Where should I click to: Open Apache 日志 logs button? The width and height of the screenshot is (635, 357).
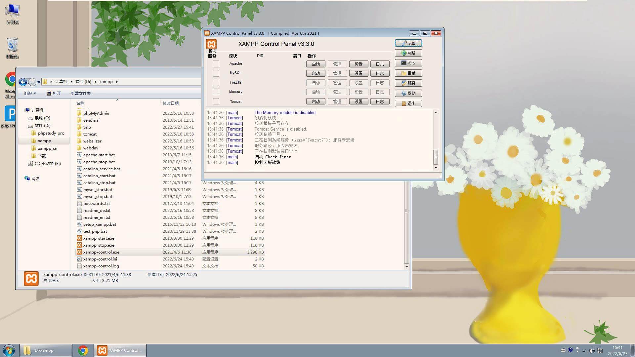[380, 64]
